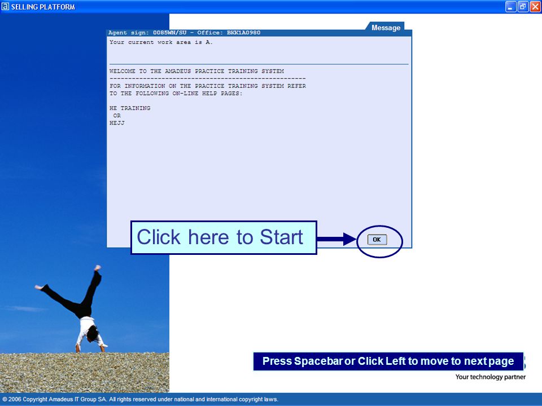The height and width of the screenshot is (406, 542).
Task: Restore down the Selling Platform window
Action: pos(523,7)
